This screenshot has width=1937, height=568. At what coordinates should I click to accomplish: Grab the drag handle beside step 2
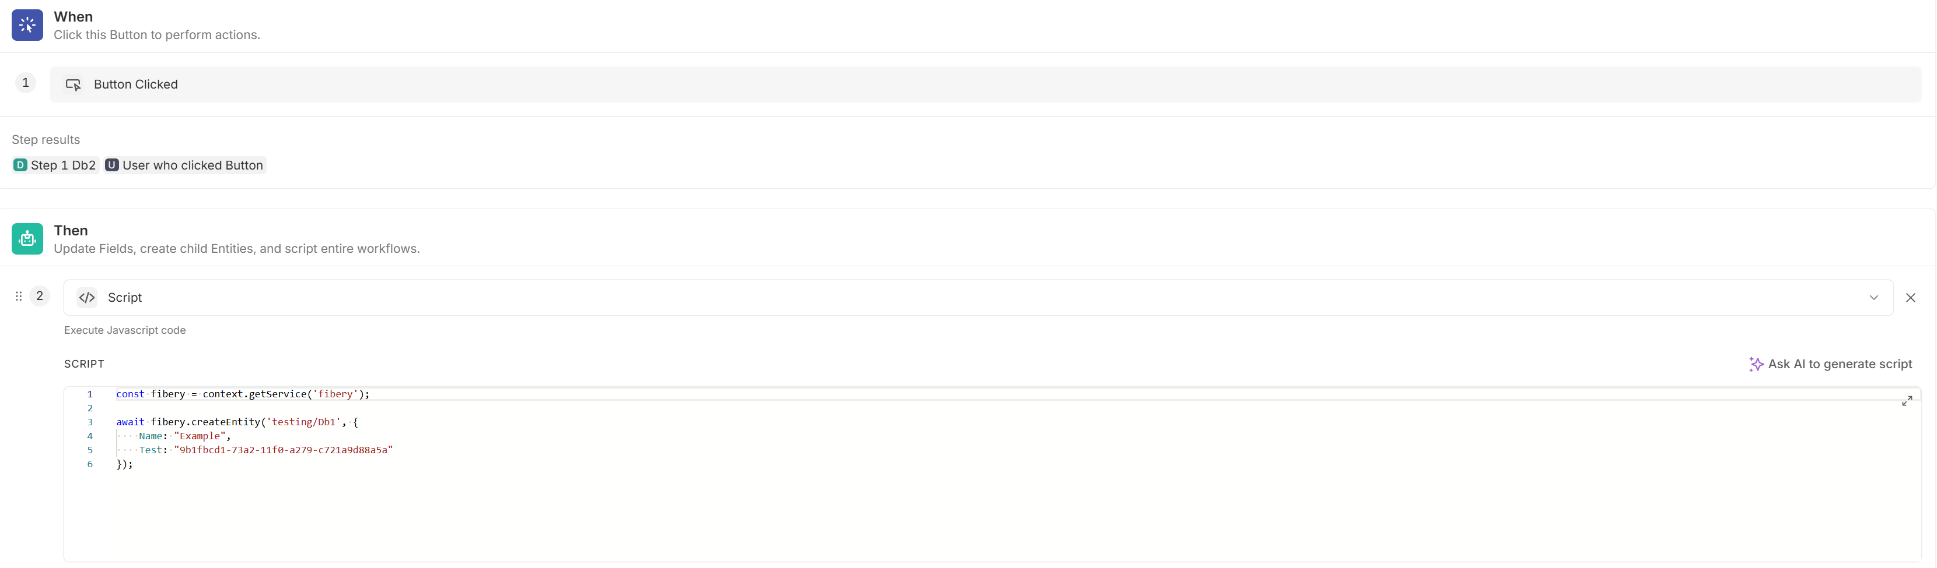click(x=19, y=297)
